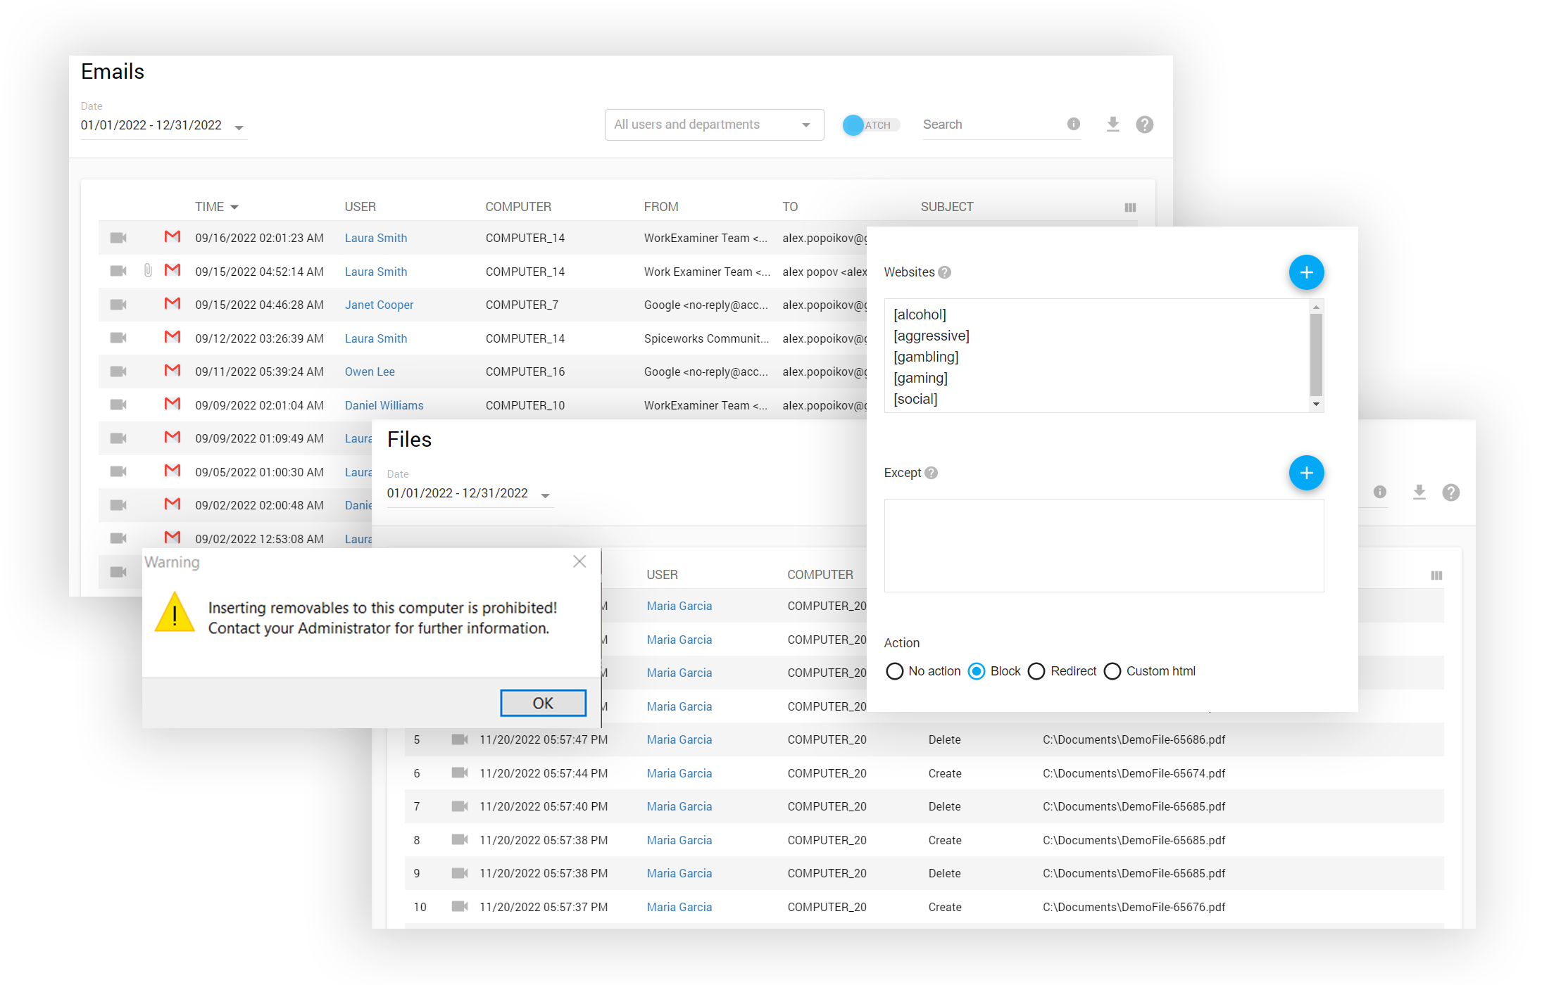Click help icon beside Websites label

click(945, 272)
